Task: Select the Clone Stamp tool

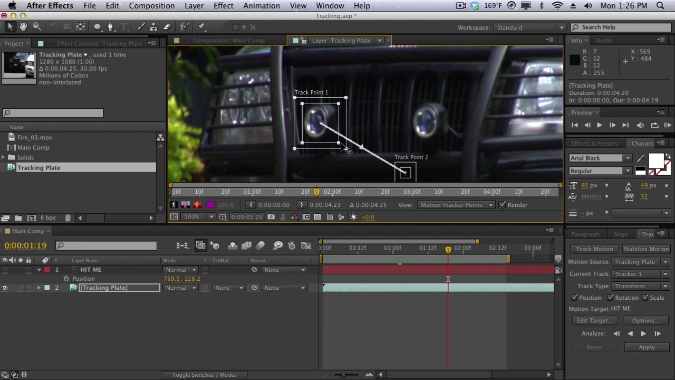Action: (x=153, y=27)
